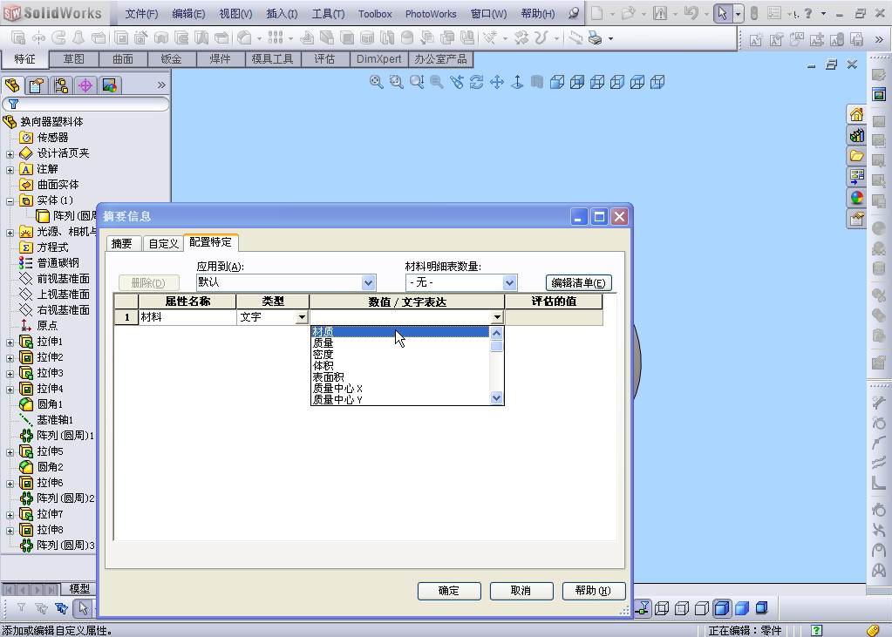Open the Design Library icon in task pane

pos(857,135)
